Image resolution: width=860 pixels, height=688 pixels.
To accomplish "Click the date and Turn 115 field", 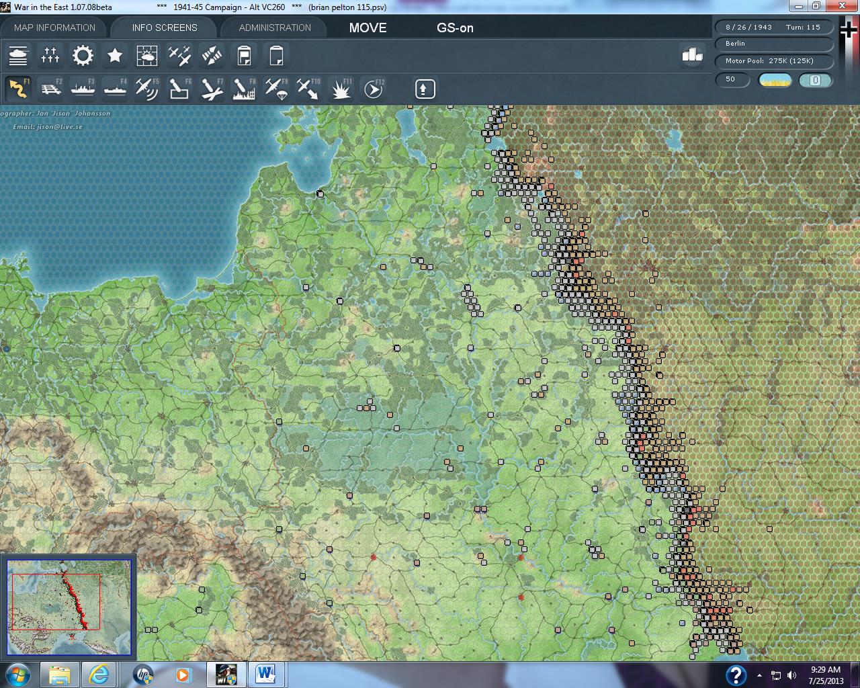I will (x=773, y=28).
